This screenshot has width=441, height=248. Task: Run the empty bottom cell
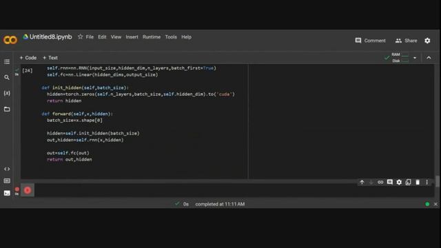28,190
